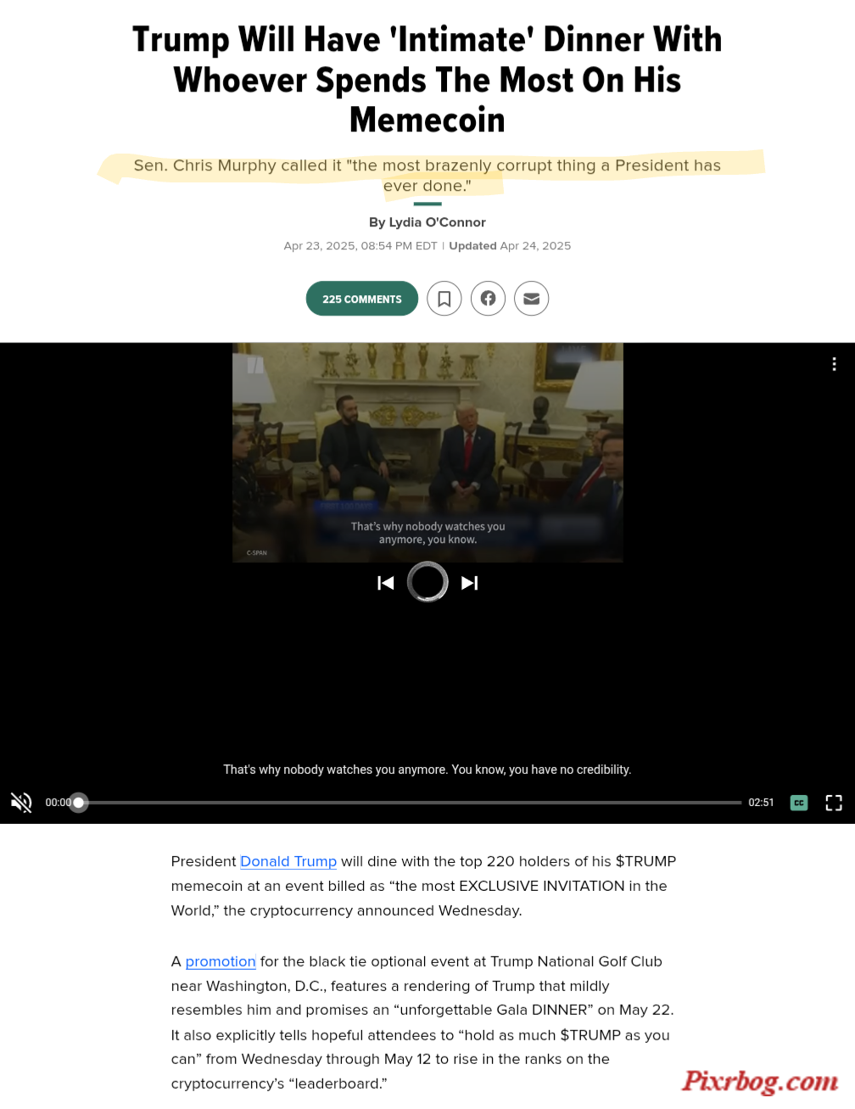Skip to next video
Image resolution: width=855 pixels, height=1109 pixels.
pos(470,583)
